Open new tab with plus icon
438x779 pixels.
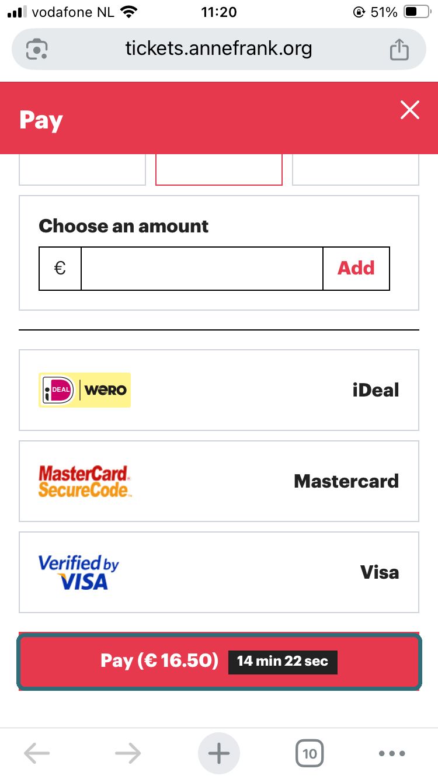pos(219,754)
